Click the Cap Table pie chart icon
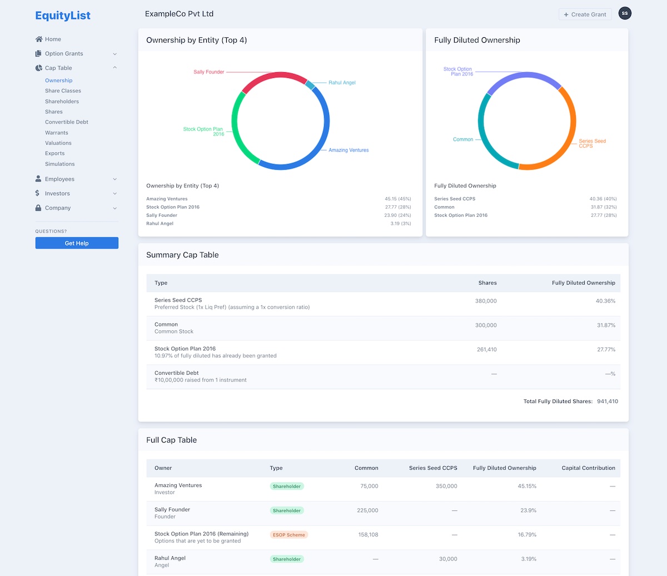 [38, 68]
